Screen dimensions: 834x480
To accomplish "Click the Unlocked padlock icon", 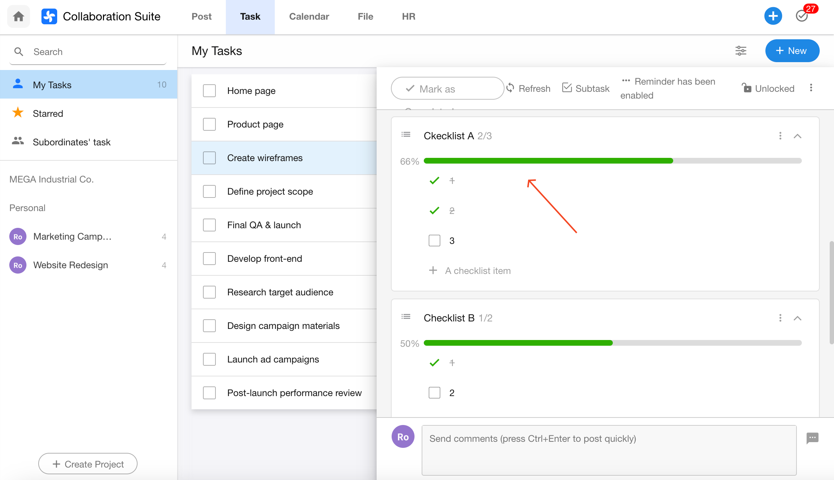I will 746,88.
